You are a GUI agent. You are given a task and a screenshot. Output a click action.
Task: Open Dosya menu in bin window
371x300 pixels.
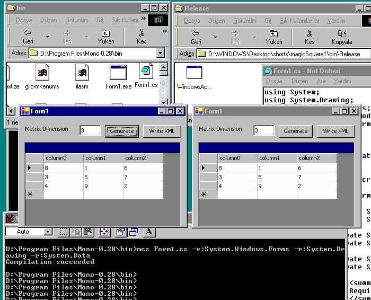tap(24, 20)
